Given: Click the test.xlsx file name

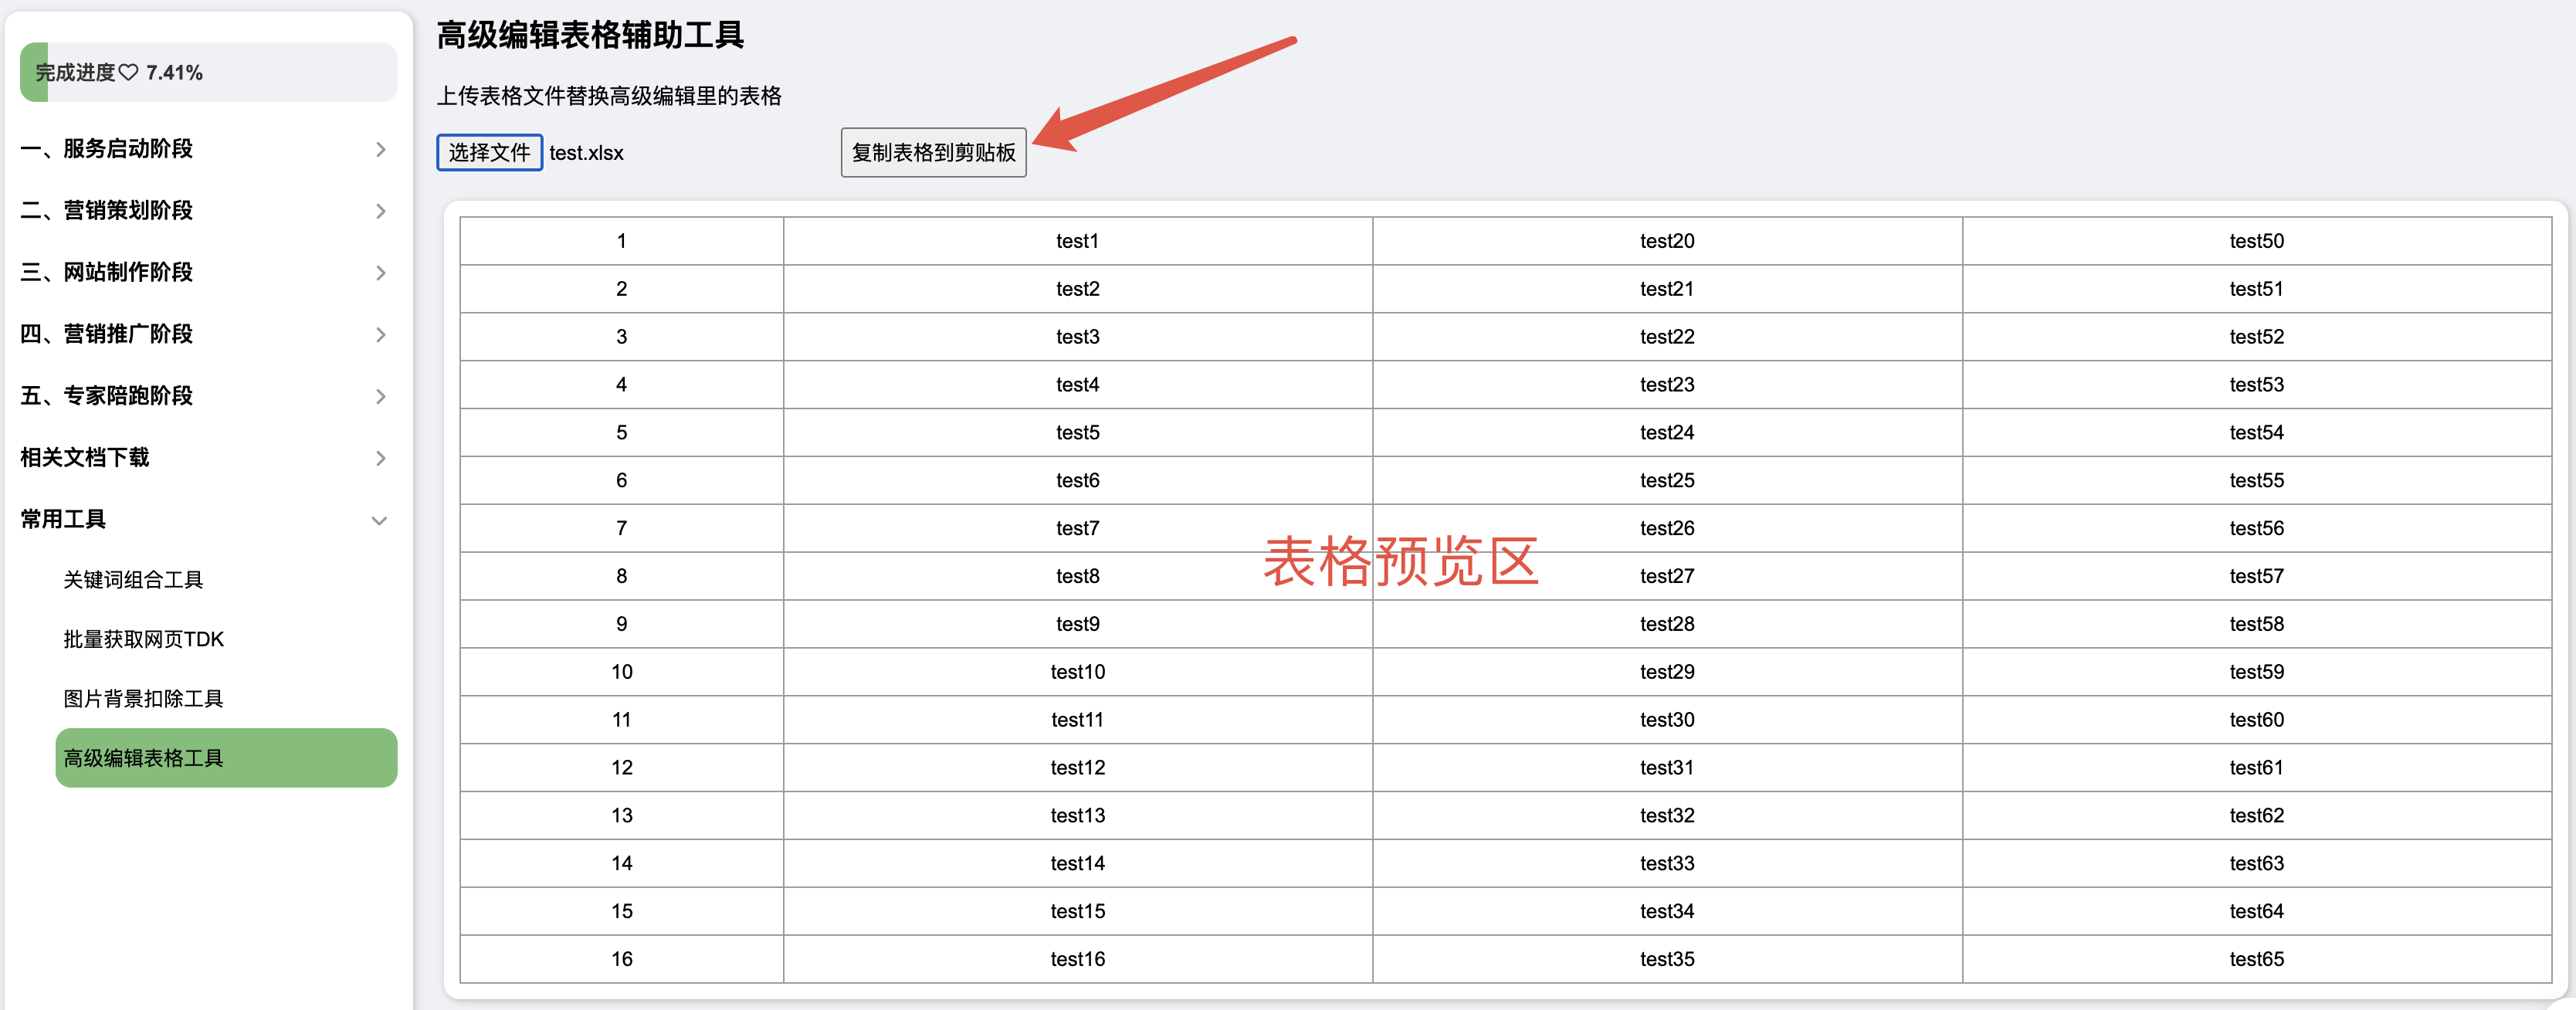Looking at the screenshot, I should tap(586, 153).
